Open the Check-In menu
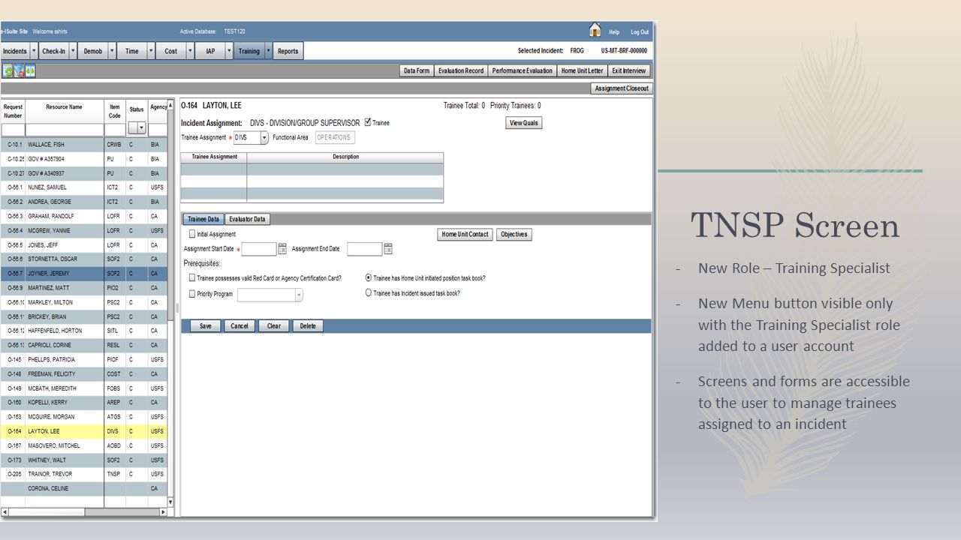 pyautogui.click(x=53, y=51)
